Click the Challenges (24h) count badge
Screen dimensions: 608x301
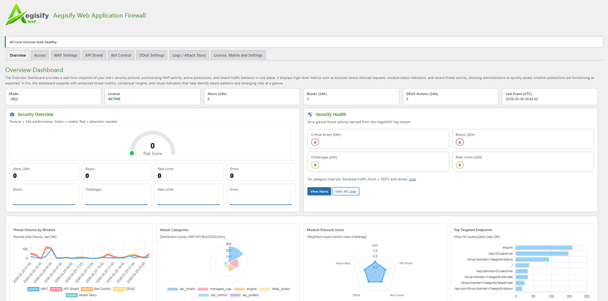click(x=315, y=165)
